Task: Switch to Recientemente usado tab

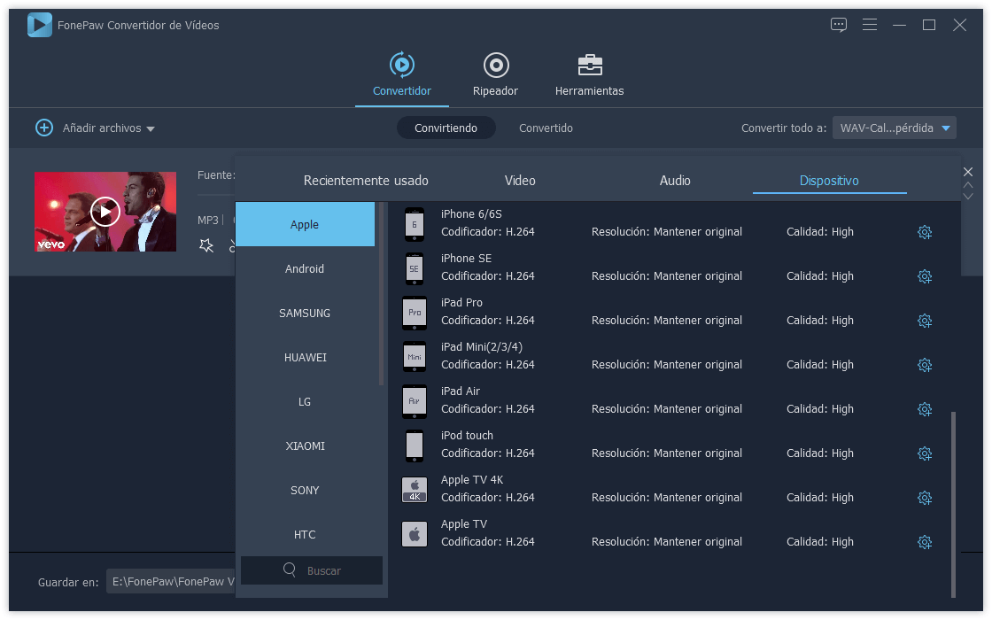Action: point(366,181)
